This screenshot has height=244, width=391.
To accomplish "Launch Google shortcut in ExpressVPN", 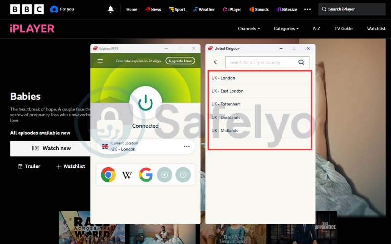I will (x=146, y=175).
